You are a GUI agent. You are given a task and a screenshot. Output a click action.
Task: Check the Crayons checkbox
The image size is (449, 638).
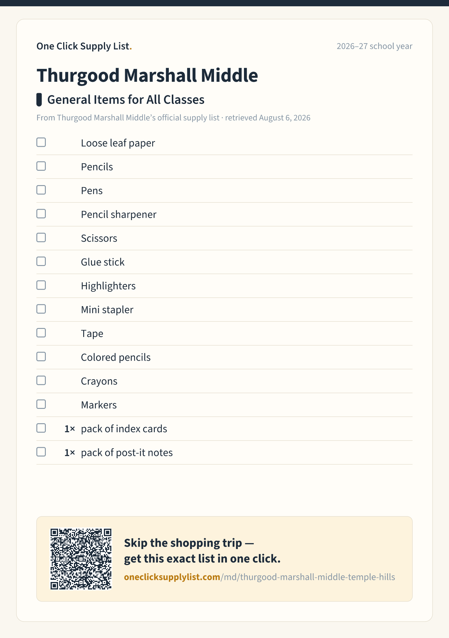pos(41,380)
